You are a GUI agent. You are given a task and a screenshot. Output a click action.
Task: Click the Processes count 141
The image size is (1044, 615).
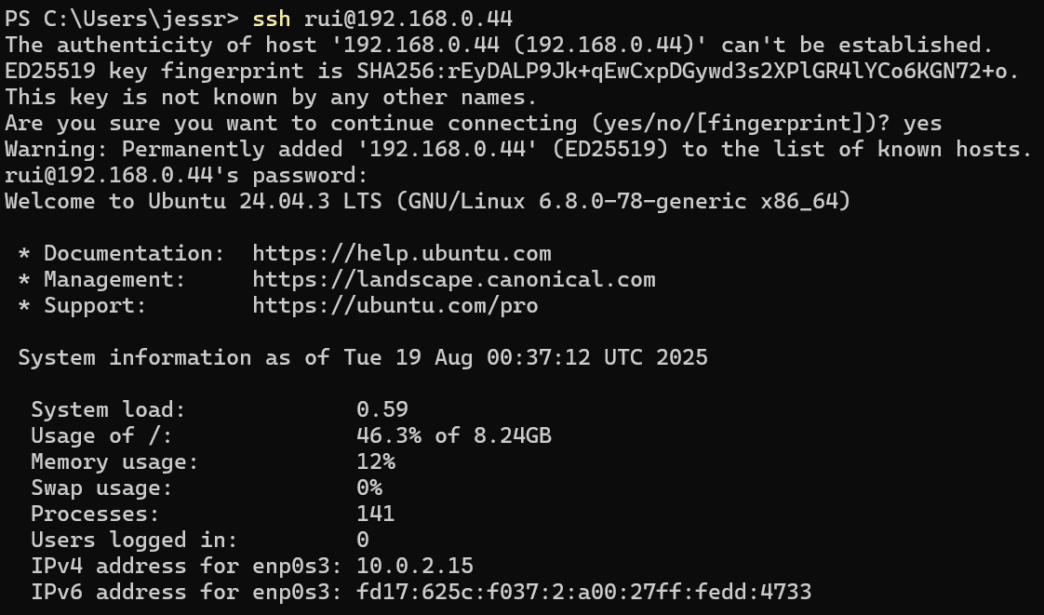[376, 515]
